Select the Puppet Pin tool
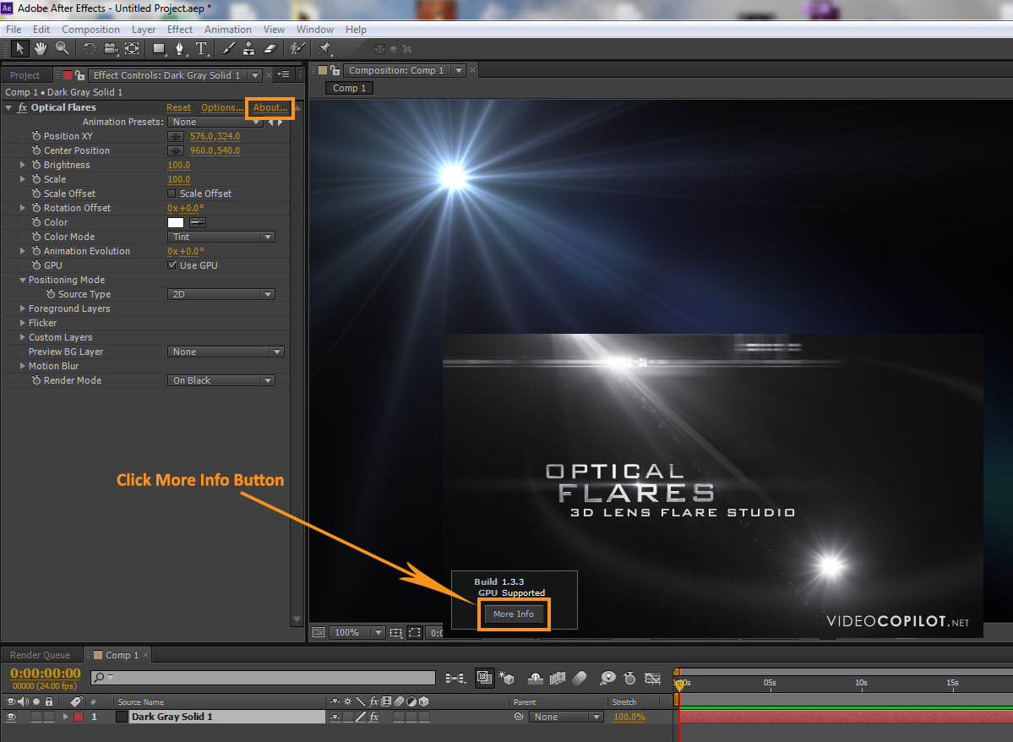 324,49
